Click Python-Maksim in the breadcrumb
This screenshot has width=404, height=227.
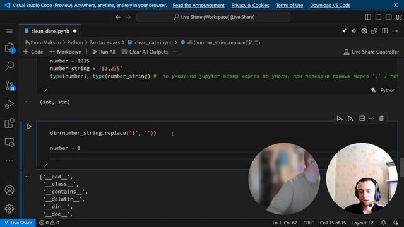click(x=43, y=42)
